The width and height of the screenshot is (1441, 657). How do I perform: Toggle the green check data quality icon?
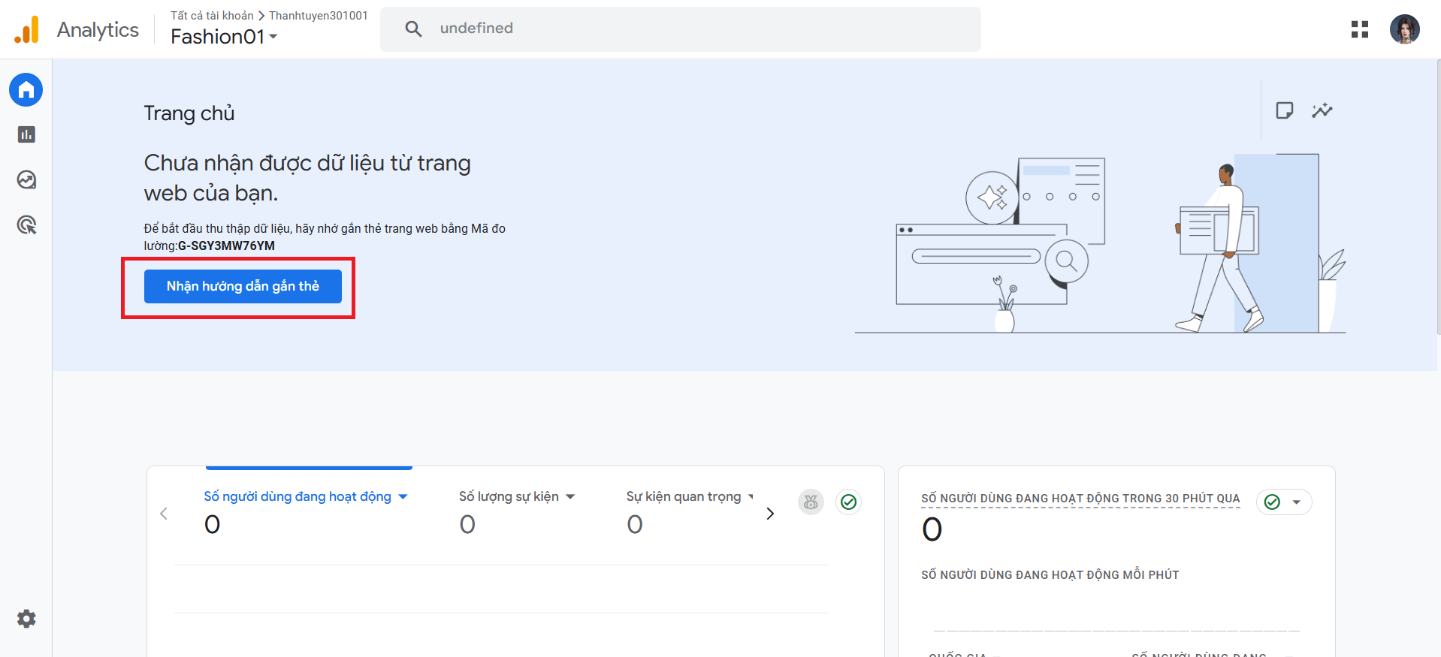[848, 502]
